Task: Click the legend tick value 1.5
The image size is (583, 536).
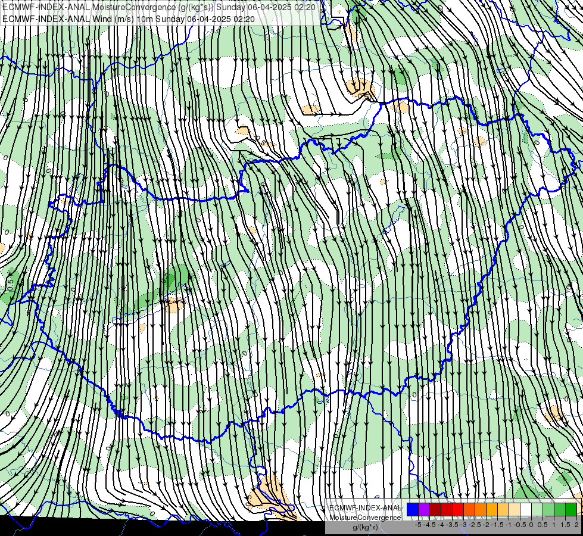Action: tap(565, 525)
